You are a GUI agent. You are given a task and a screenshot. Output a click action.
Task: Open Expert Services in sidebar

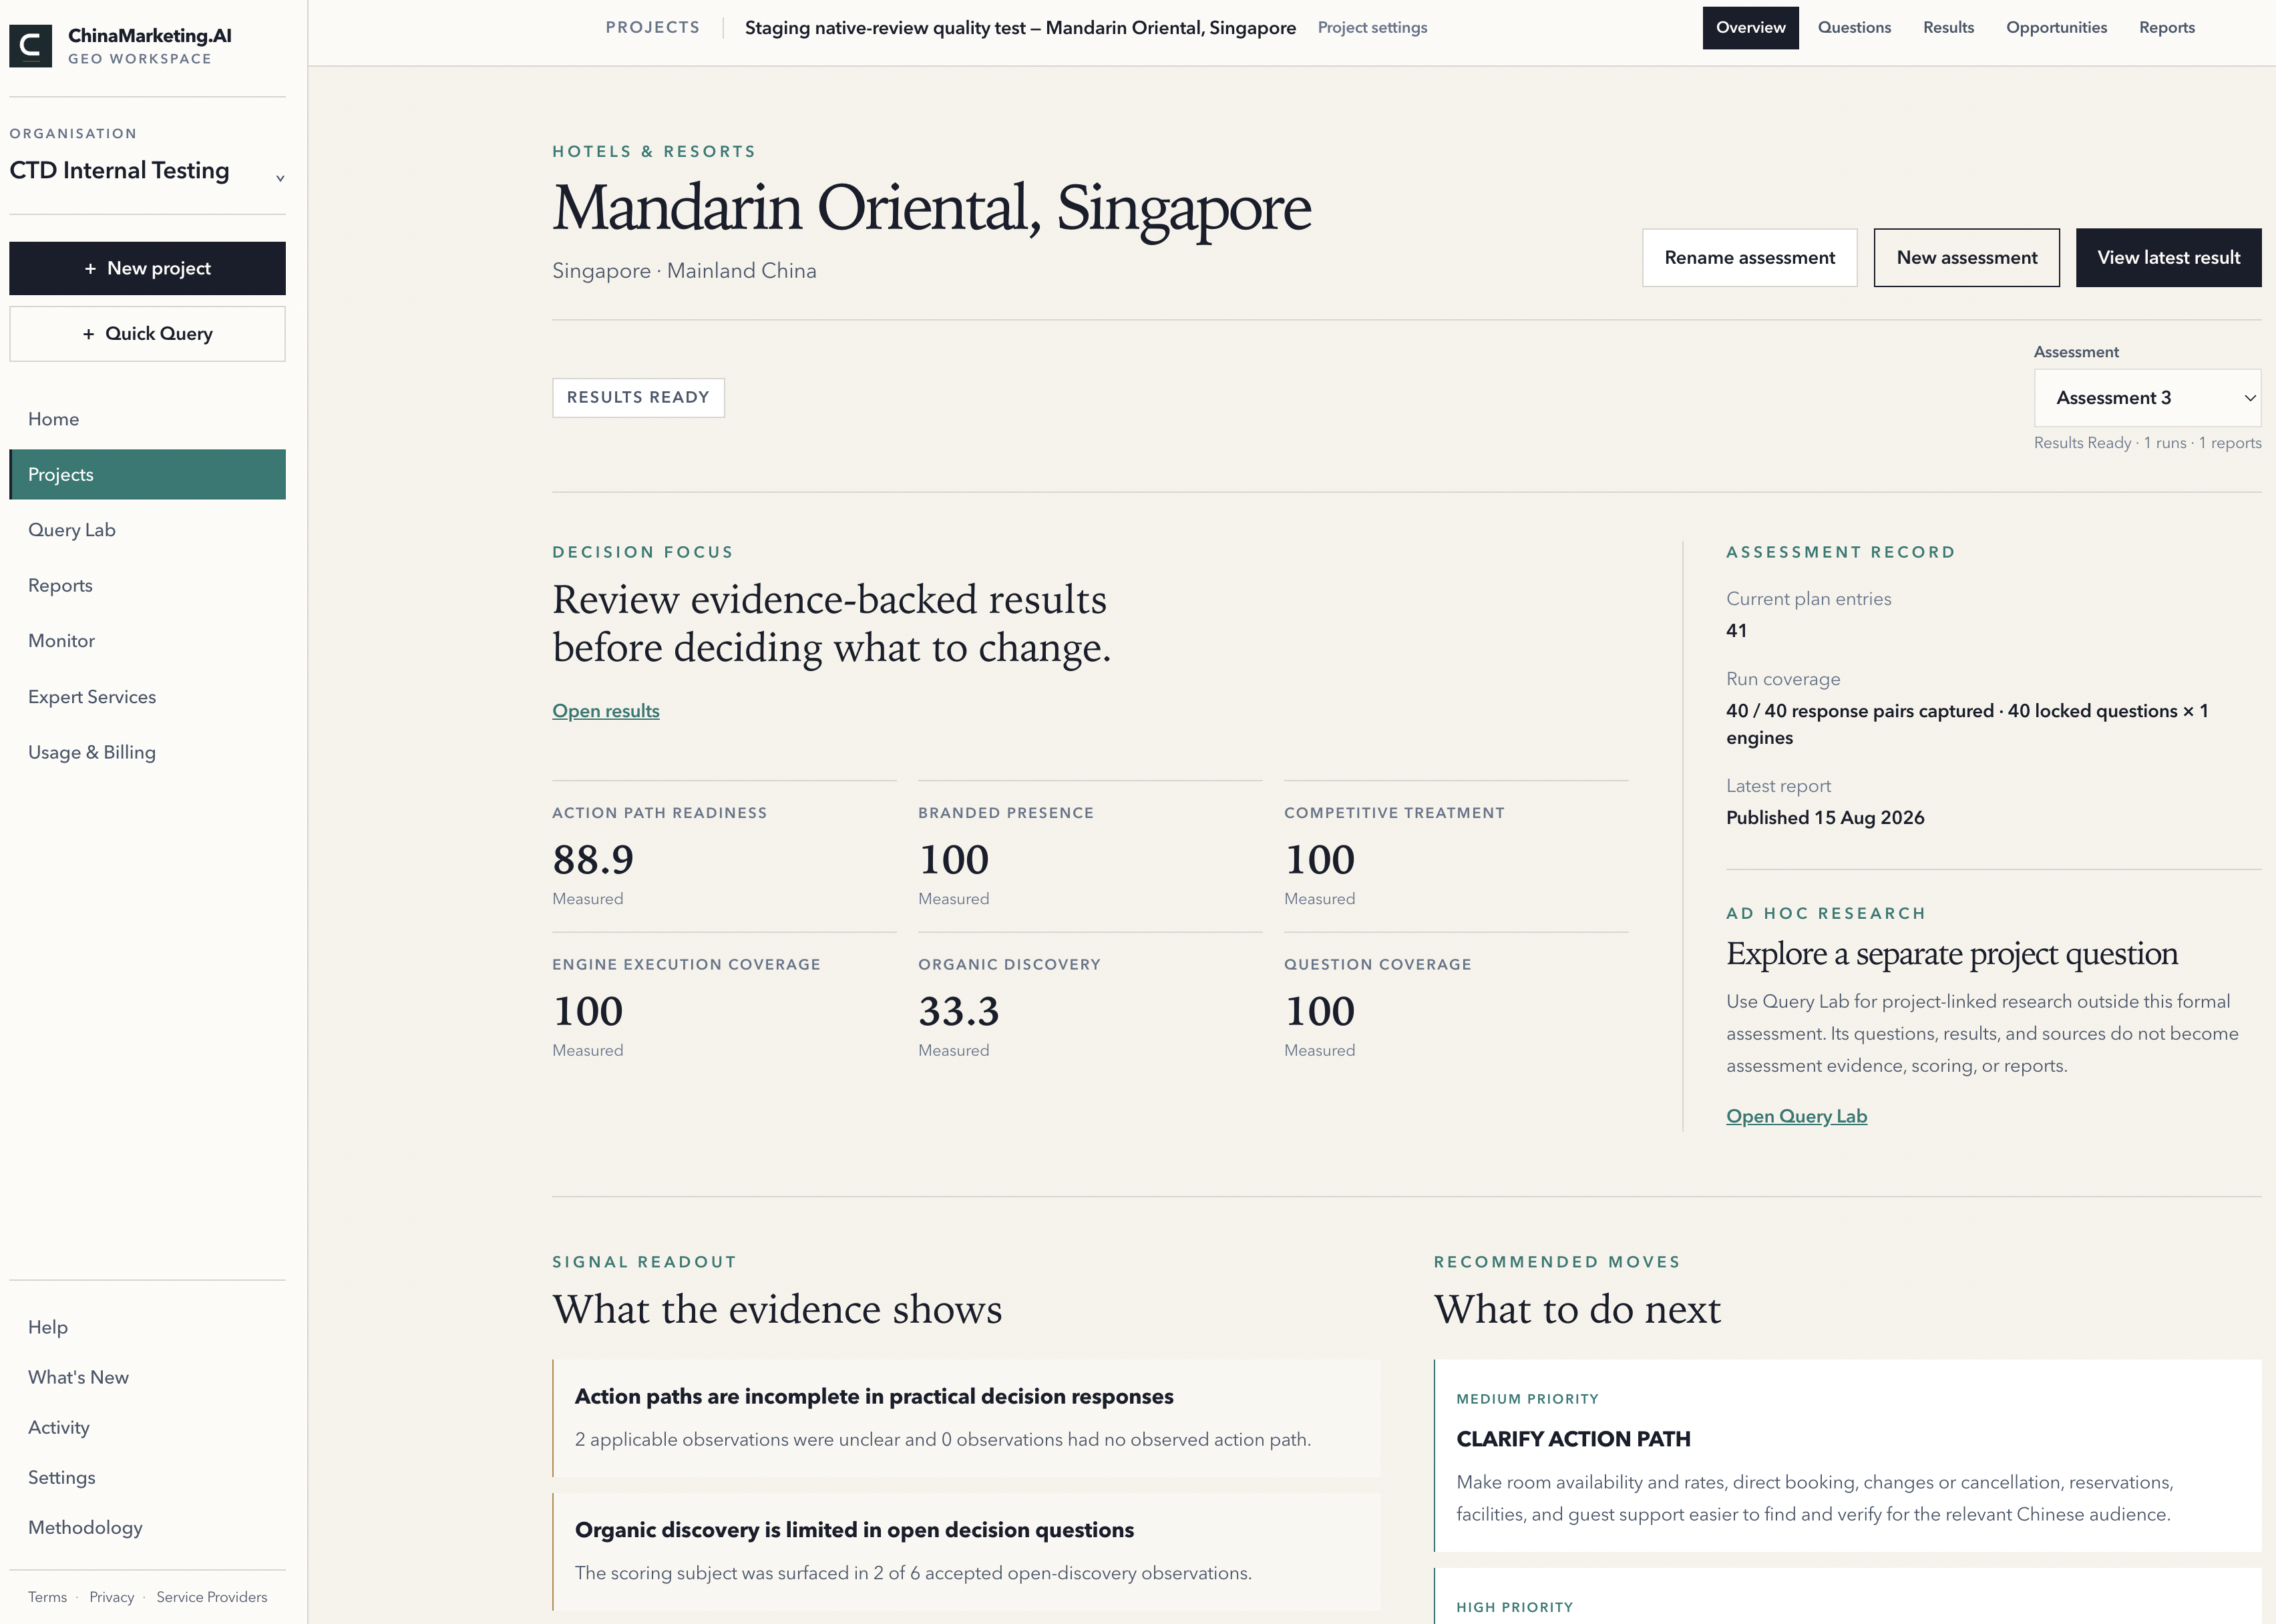pos(147,697)
